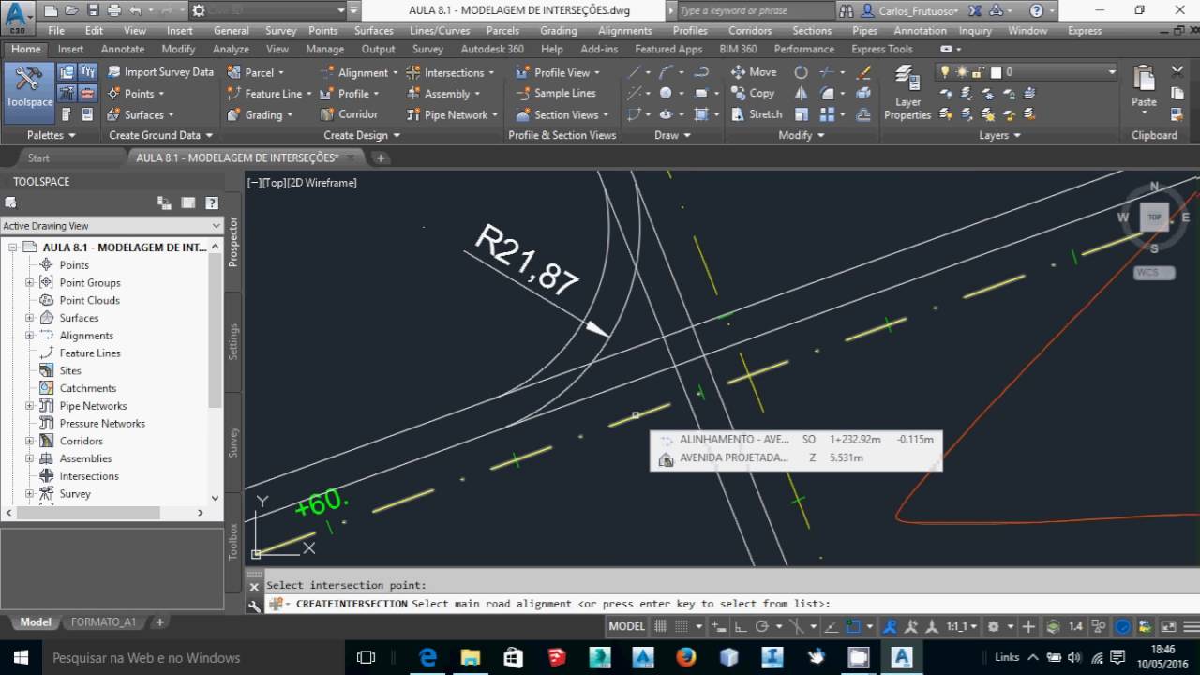1200x675 pixels.
Task: Open Import Survey Data
Action: 159,72
